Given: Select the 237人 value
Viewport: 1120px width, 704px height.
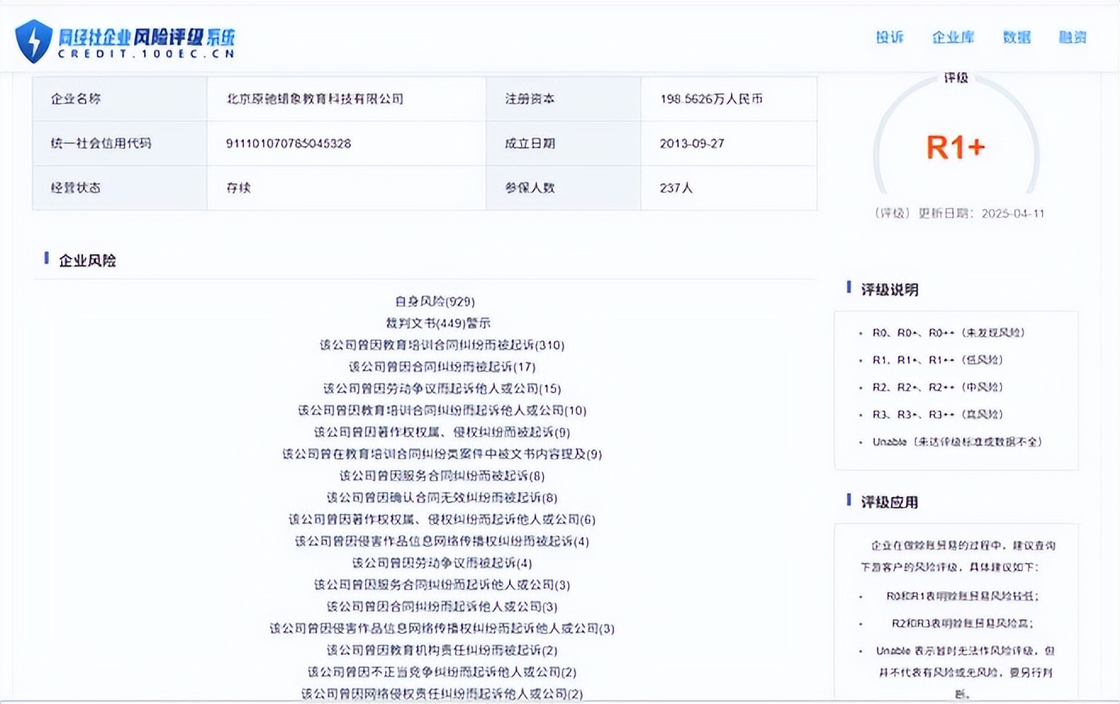Looking at the screenshot, I should [676, 187].
